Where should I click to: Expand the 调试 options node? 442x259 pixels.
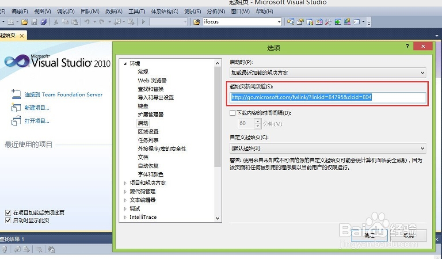[x=125, y=209]
